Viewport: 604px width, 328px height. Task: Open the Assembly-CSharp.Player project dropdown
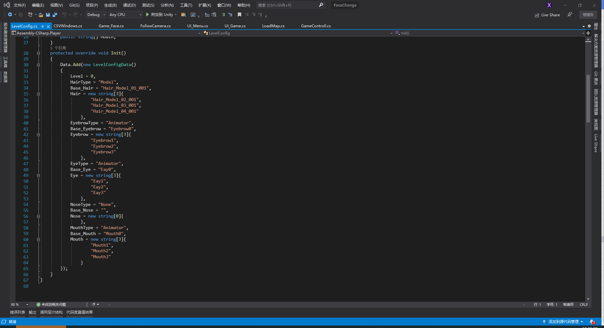pyautogui.click(x=106, y=33)
